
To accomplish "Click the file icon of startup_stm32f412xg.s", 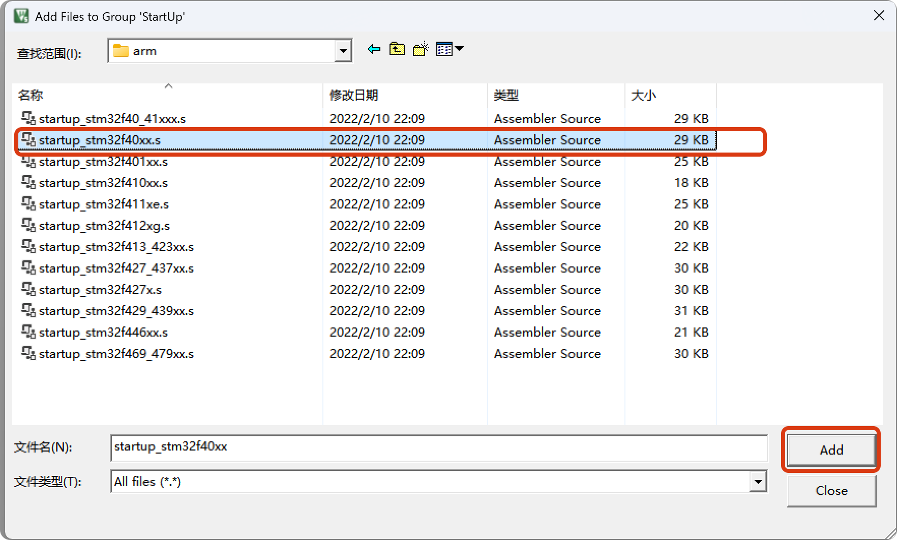I will pyautogui.click(x=28, y=225).
